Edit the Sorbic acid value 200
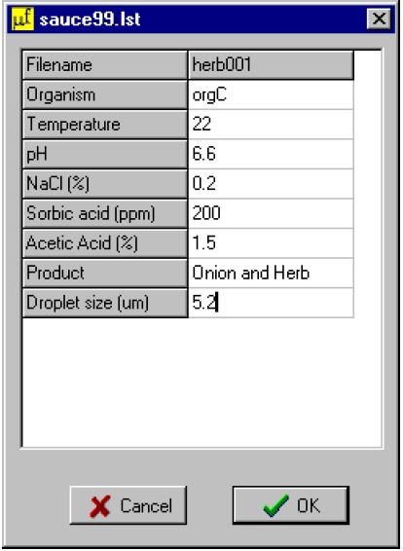Image resolution: width=403 pixels, height=551 pixels. click(271, 213)
